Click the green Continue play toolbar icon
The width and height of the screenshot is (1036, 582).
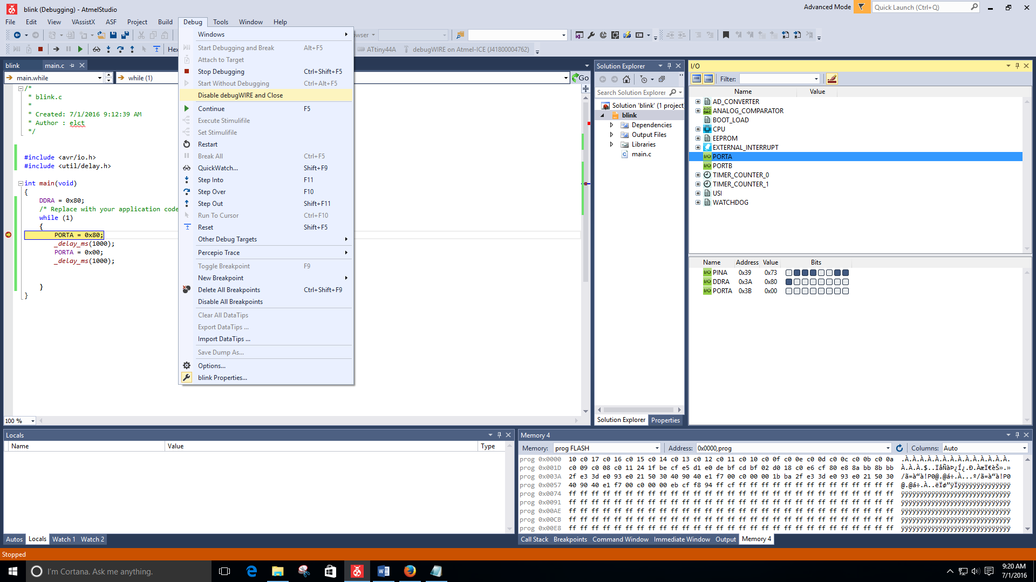tap(80, 49)
